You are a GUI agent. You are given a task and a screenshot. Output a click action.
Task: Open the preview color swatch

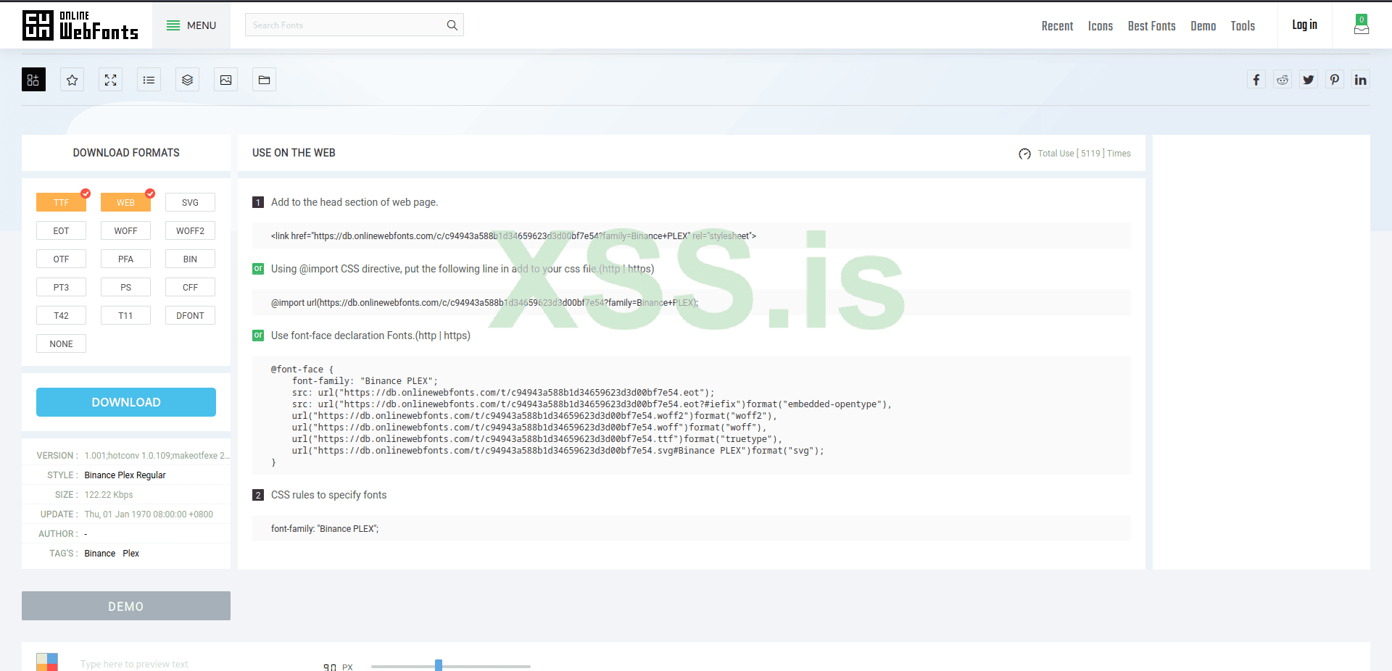47,662
